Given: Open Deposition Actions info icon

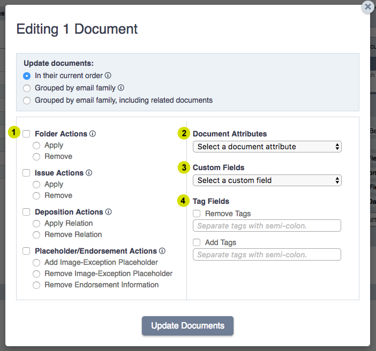Looking at the screenshot, I should click(x=109, y=212).
